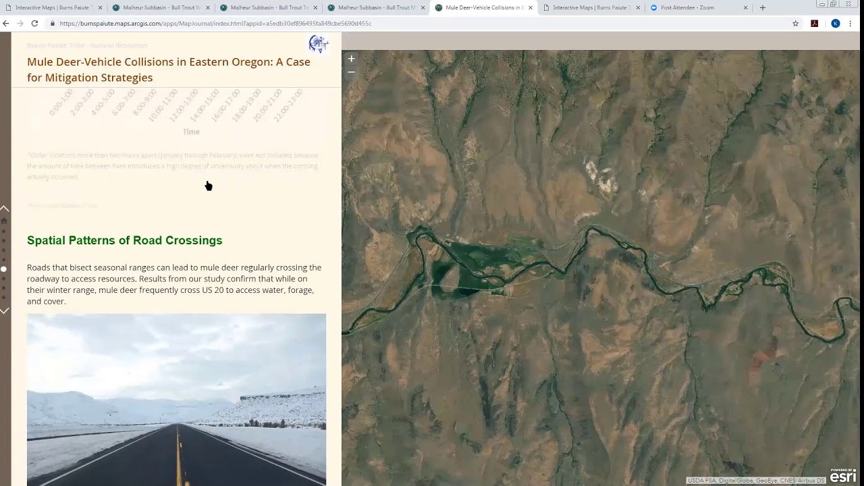The image size is (864, 486).
Task: Switch to Post Attendee - Zoom tab
Action: click(x=699, y=7)
